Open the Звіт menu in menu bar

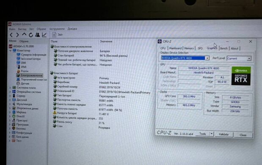(31, 29)
